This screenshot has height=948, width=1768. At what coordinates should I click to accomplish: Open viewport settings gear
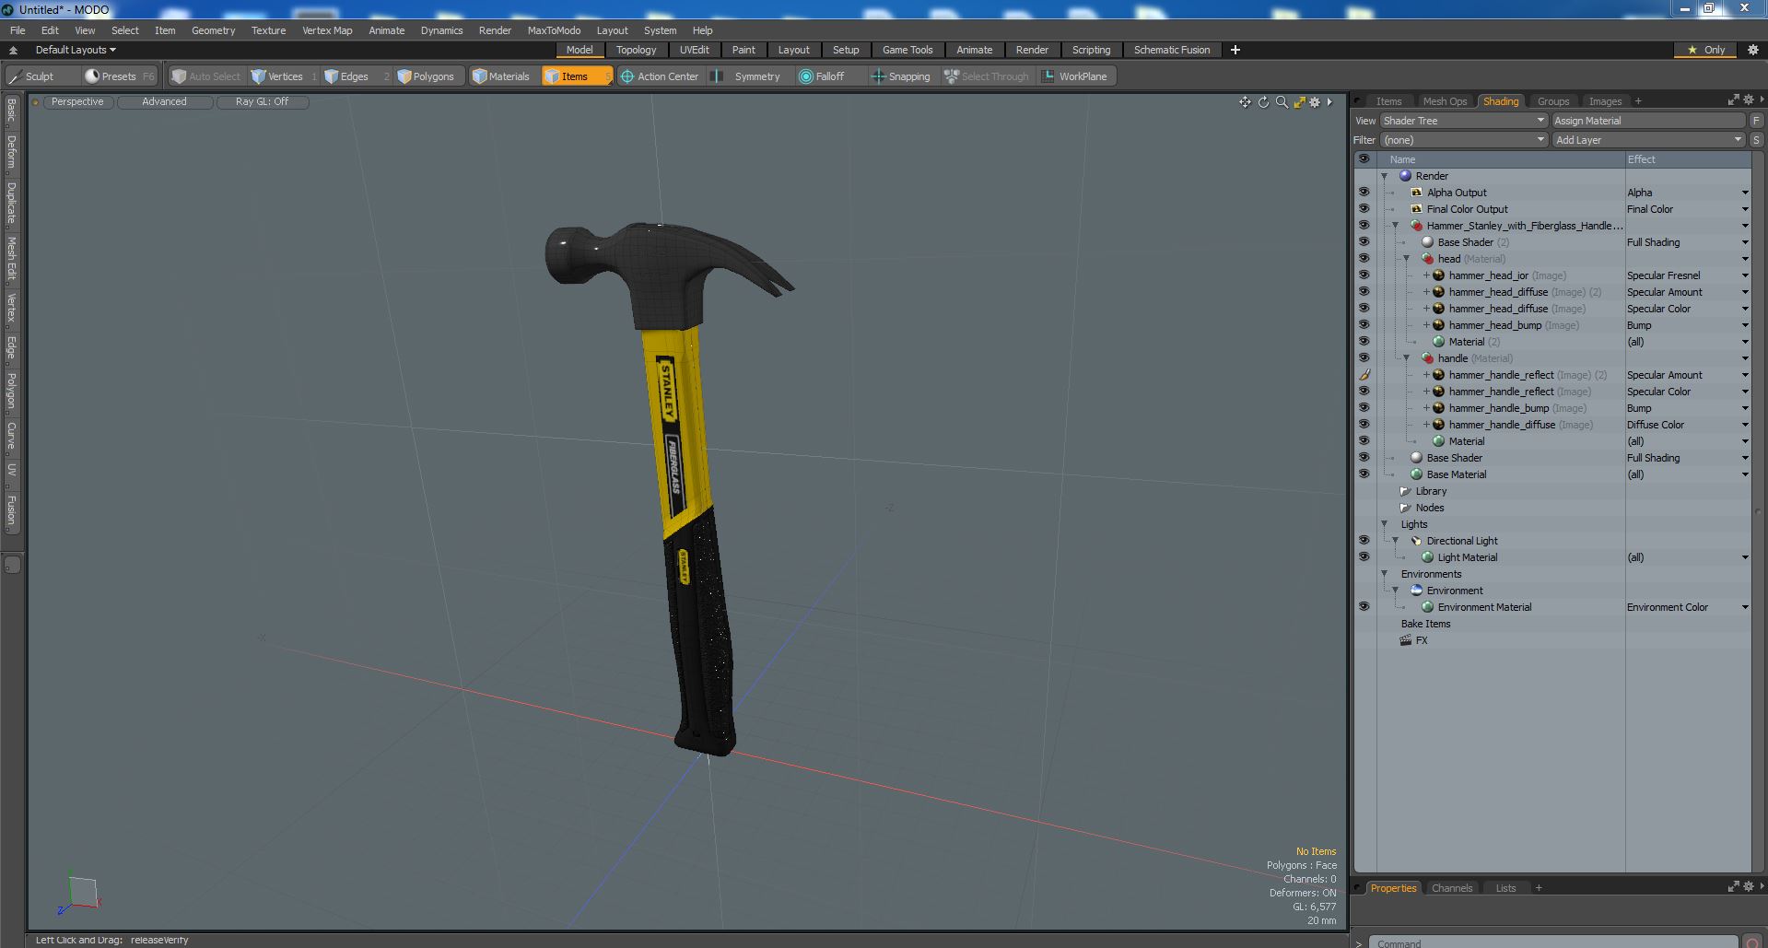tap(1315, 102)
